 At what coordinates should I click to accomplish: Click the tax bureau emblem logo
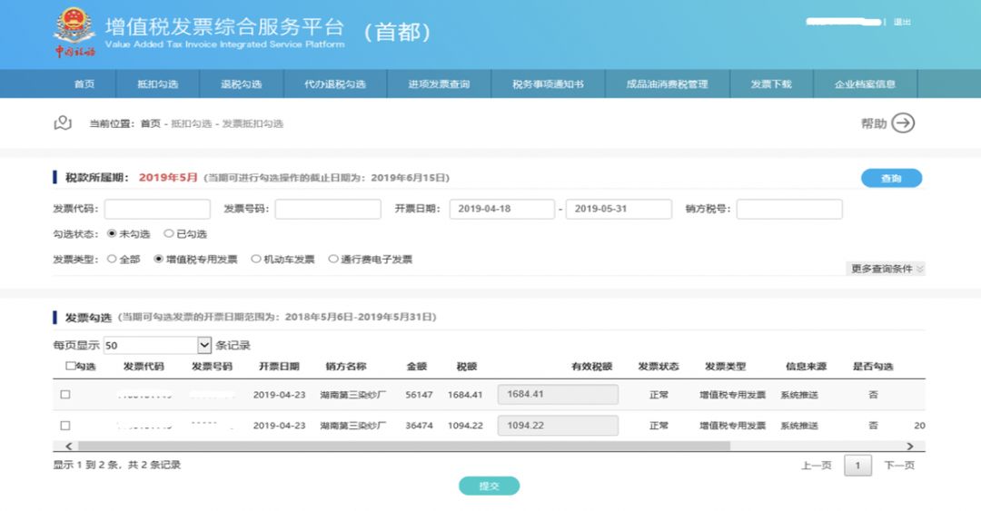click(73, 33)
